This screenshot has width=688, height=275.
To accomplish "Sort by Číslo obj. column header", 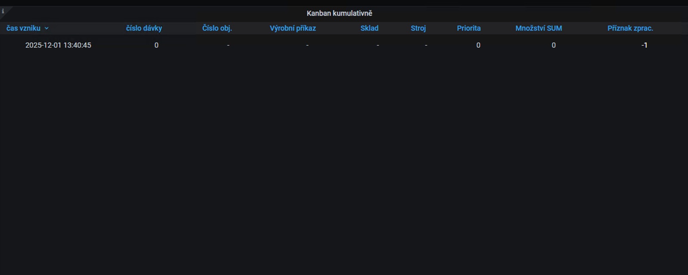I will 217,28.
